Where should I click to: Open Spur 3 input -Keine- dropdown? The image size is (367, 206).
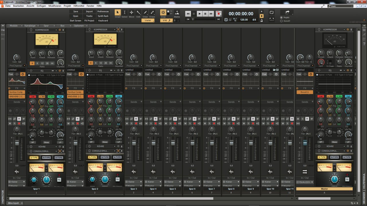click(x=134, y=182)
